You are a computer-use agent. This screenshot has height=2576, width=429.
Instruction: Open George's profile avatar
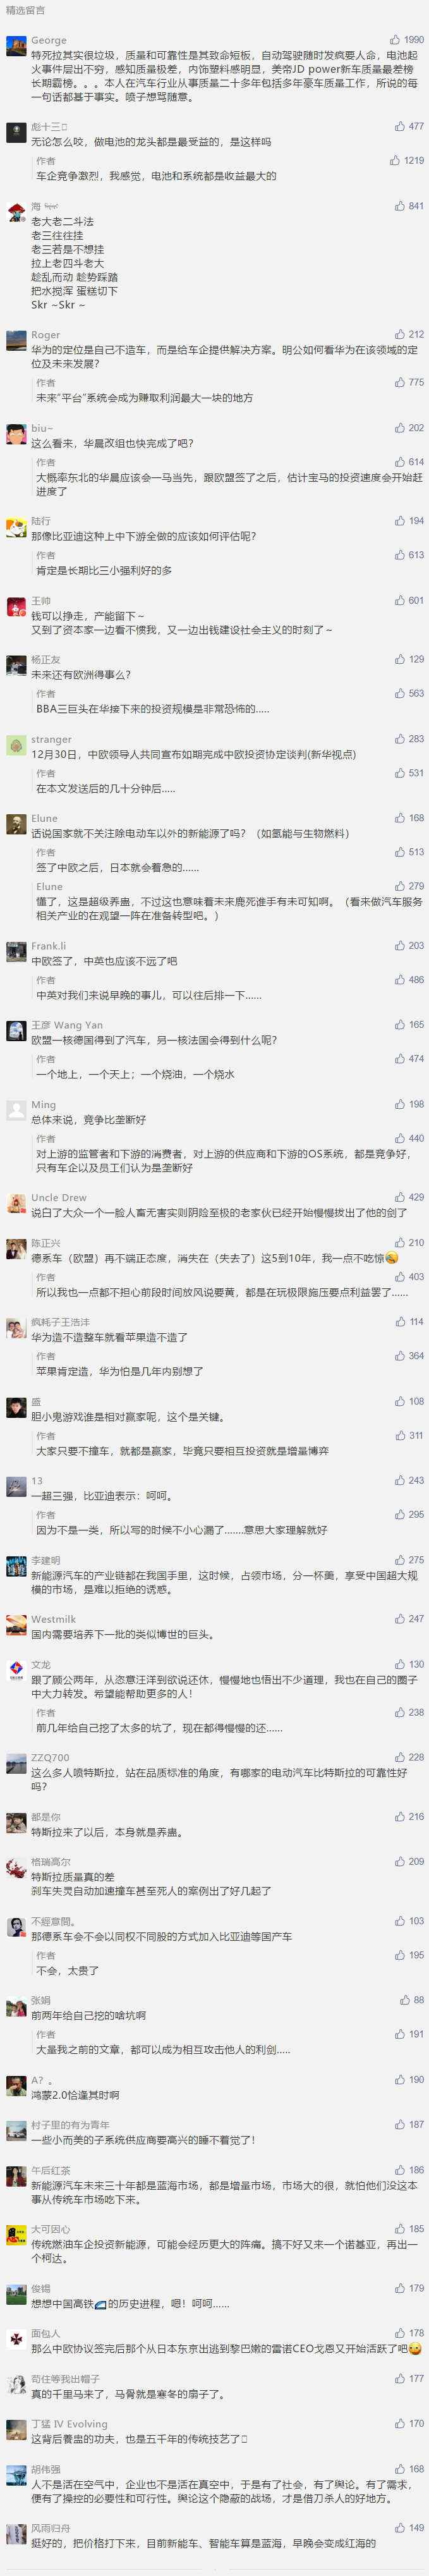(x=16, y=46)
